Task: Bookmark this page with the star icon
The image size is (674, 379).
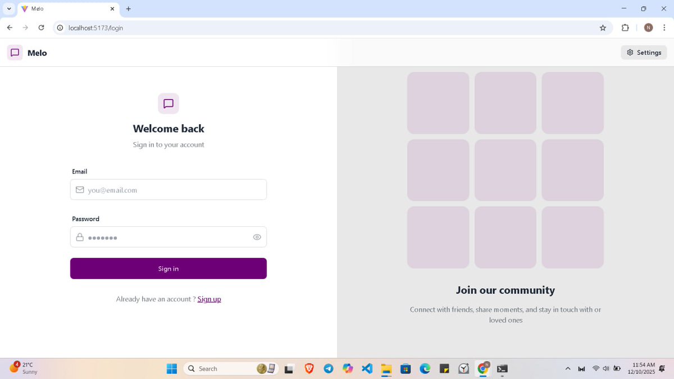Action: click(603, 28)
